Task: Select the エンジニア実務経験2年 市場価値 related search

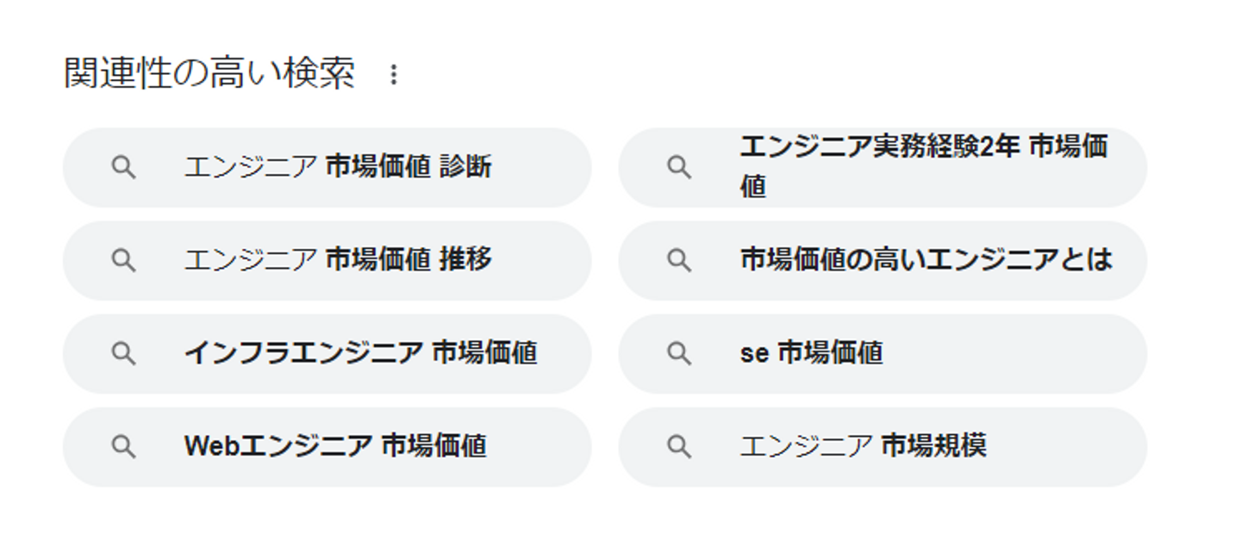Action: (922, 167)
